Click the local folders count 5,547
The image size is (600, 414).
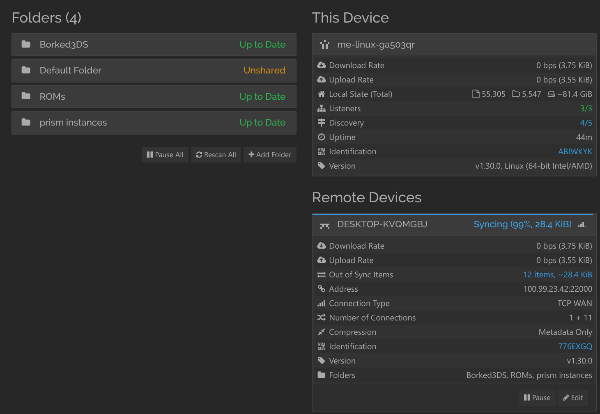click(531, 94)
